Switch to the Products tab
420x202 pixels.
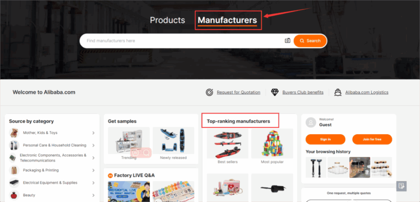coord(167,20)
